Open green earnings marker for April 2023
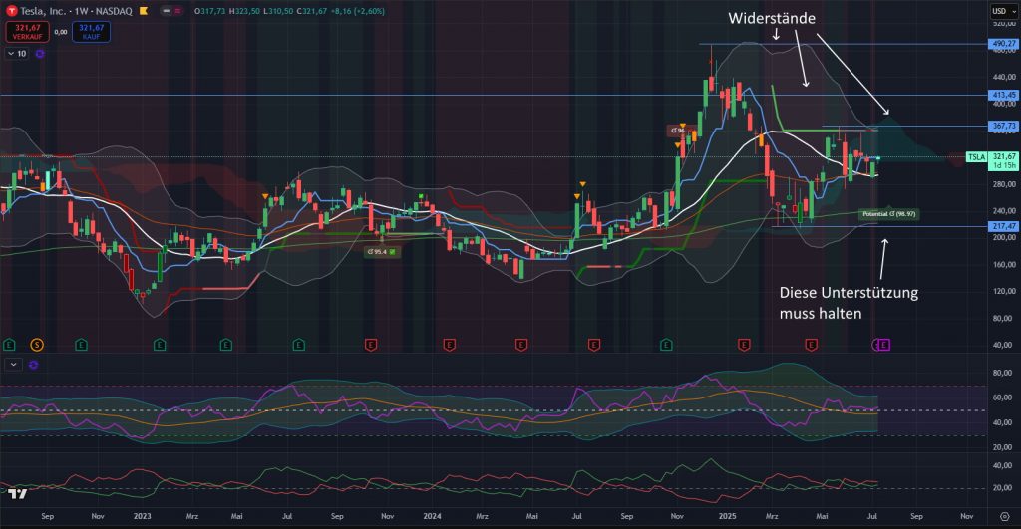The image size is (1021, 529). (226, 345)
